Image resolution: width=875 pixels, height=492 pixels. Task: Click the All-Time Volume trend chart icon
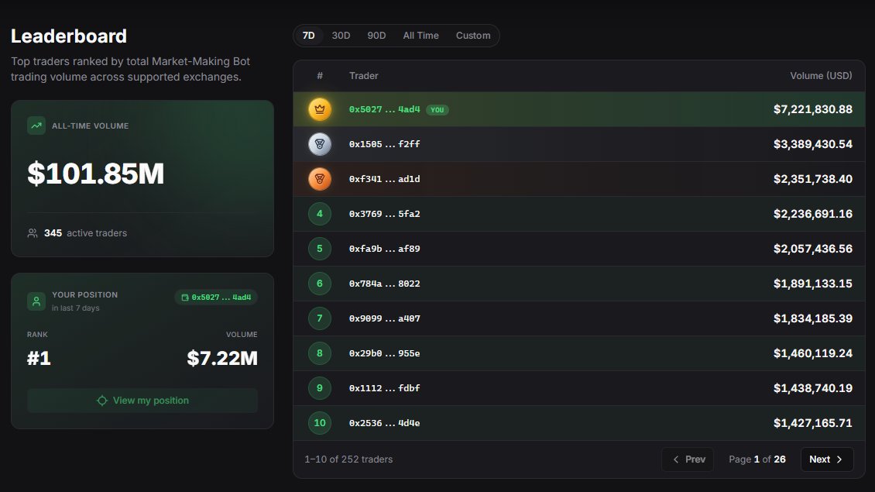click(x=36, y=126)
